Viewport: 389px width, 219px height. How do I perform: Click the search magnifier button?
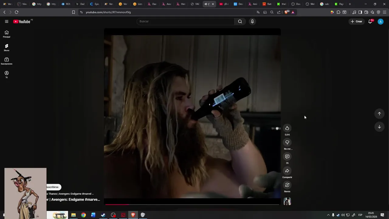point(240,21)
